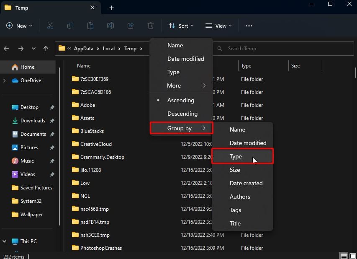
Task: Cut the selection using the scissors icon
Action: (x=50, y=26)
